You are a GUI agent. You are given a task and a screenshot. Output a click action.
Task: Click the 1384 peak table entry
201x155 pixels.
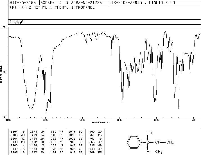(37, 149)
